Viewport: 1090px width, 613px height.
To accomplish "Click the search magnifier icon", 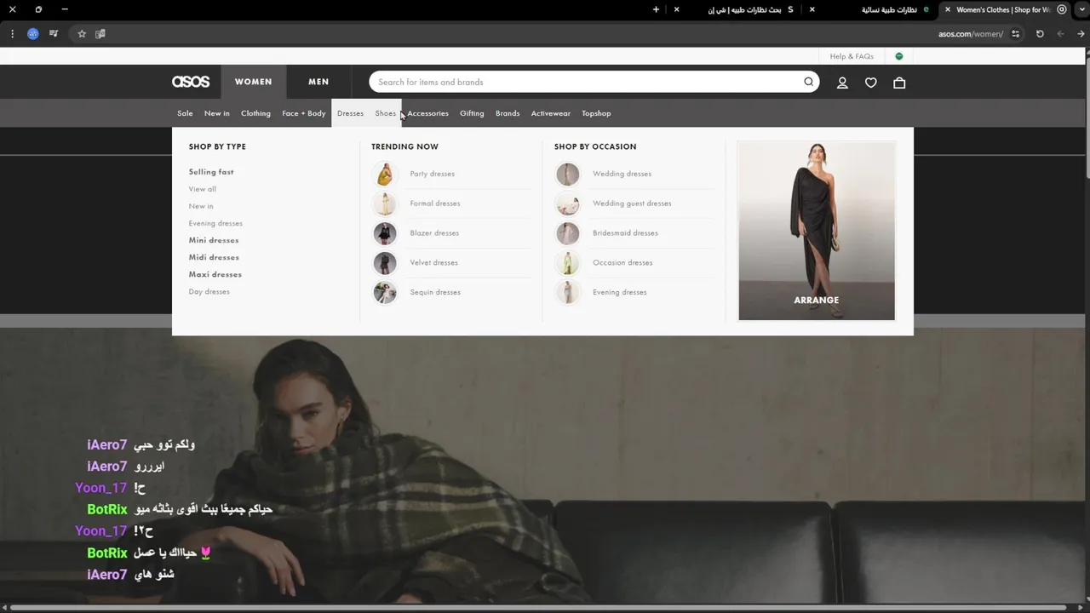I will click(x=808, y=82).
